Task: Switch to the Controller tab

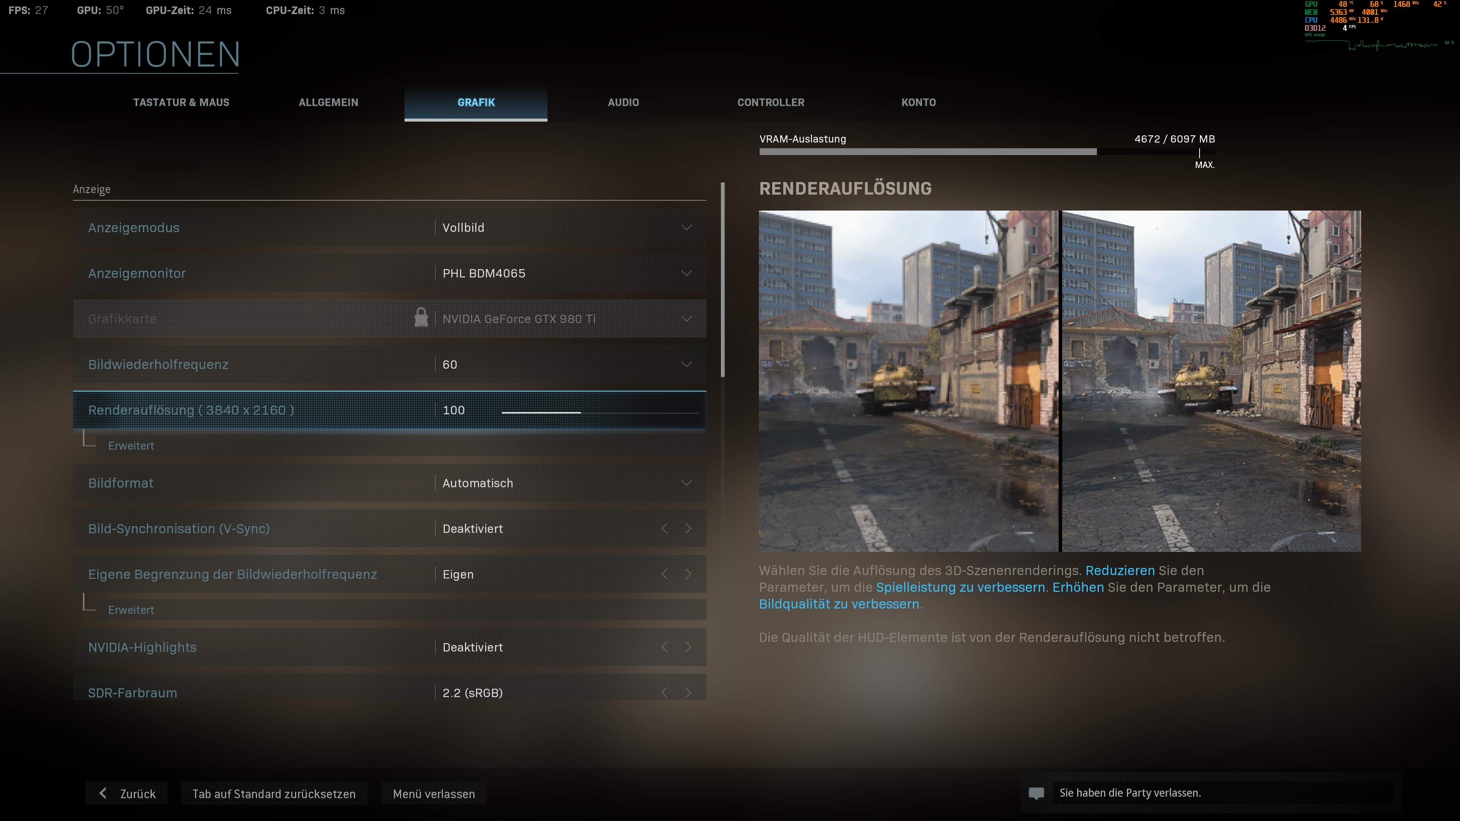Action: pyautogui.click(x=771, y=103)
